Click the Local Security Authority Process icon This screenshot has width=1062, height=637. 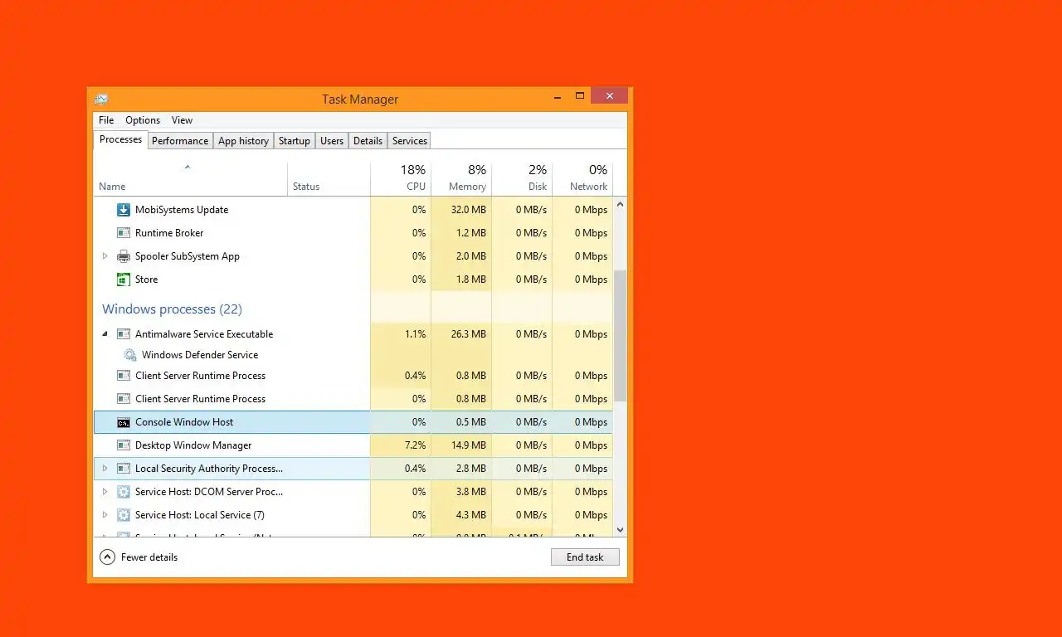124,469
